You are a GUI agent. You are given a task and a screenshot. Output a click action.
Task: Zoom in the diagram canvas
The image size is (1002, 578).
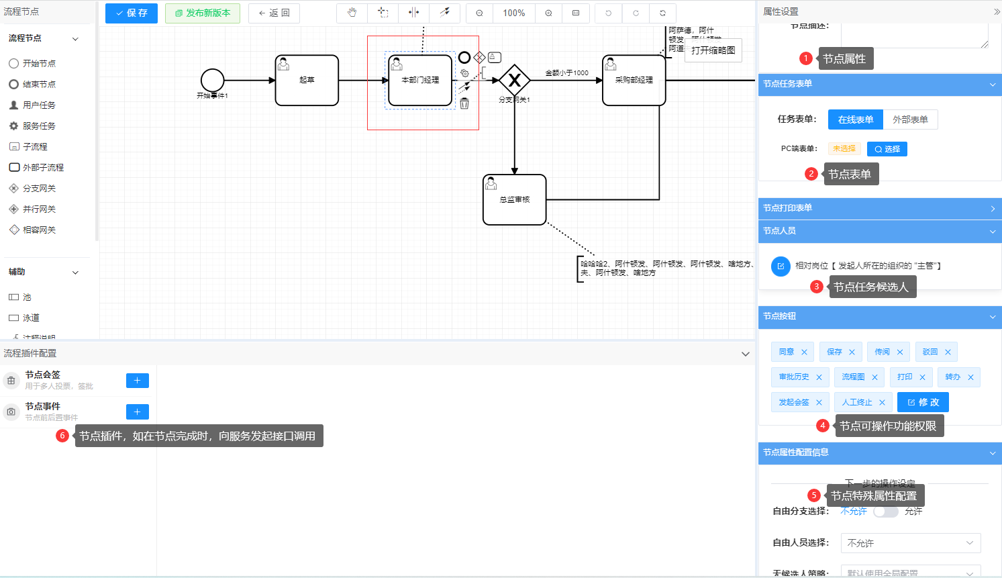pyautogui.click(x=548, y=13)
